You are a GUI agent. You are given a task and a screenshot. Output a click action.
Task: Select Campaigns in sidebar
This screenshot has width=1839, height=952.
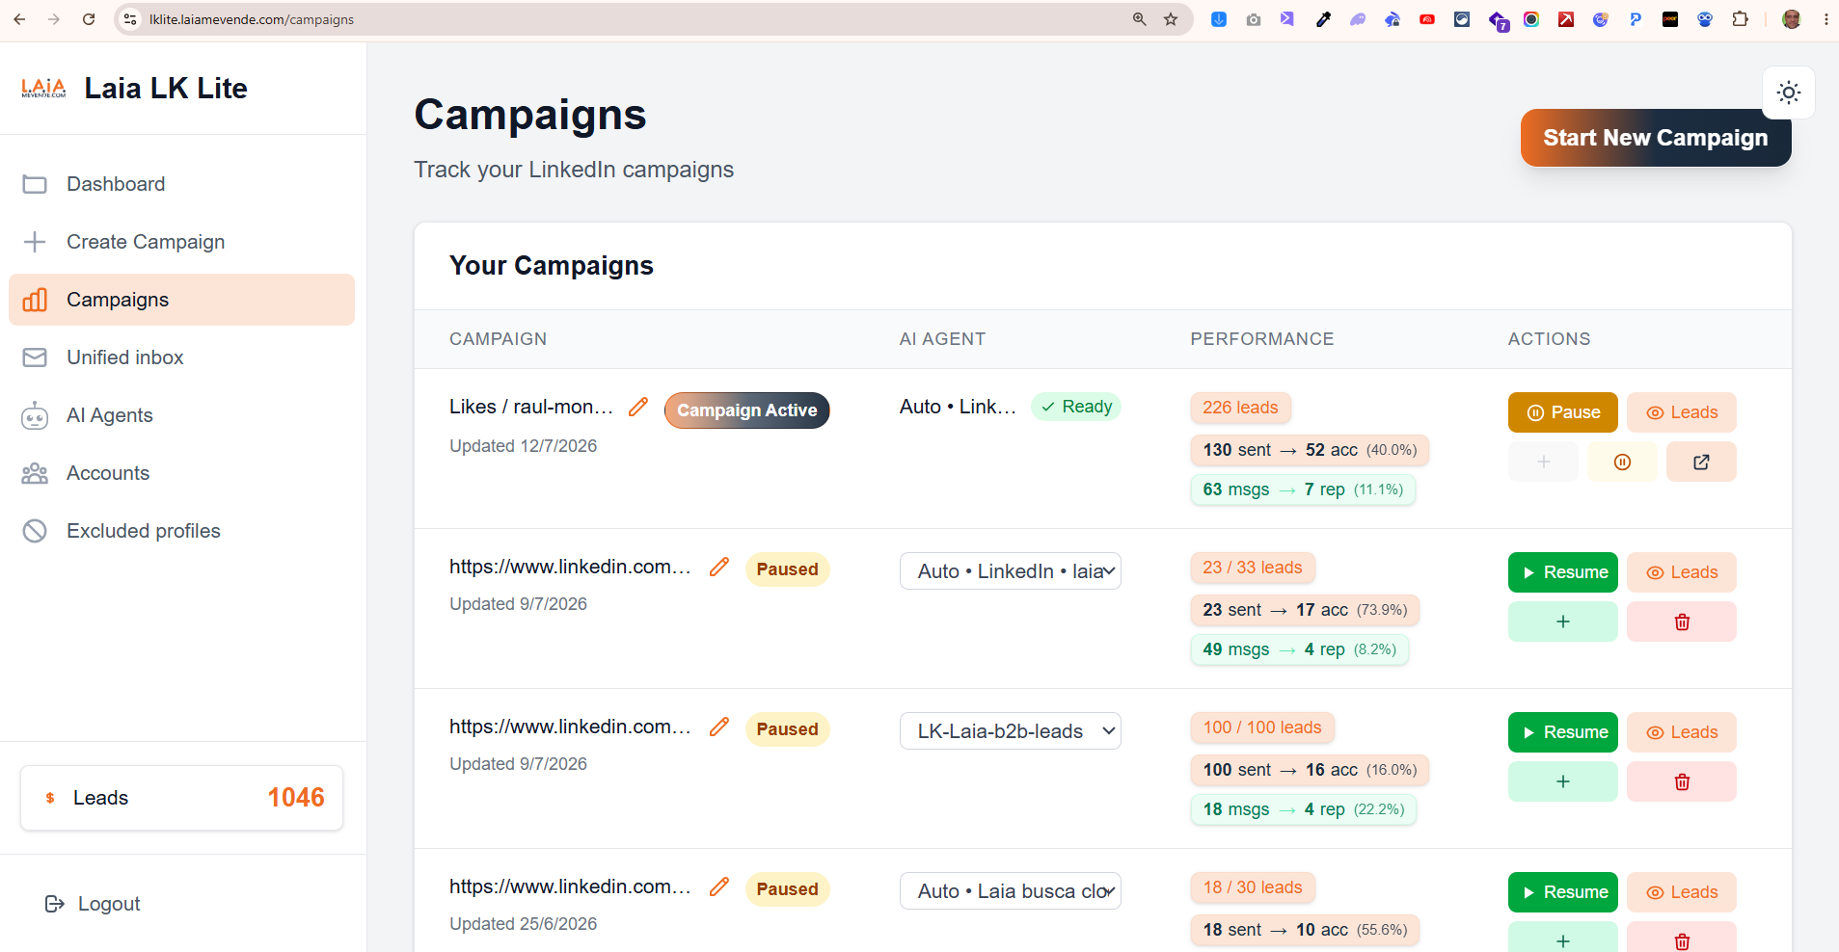(181, 300)
